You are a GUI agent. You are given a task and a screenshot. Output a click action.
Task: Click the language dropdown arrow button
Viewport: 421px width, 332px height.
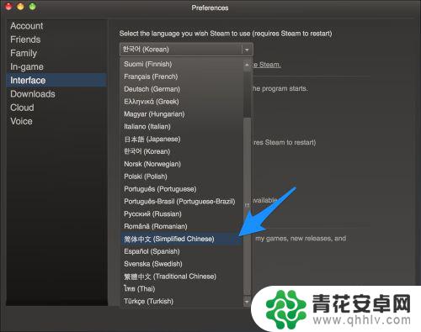pos(247,50)
